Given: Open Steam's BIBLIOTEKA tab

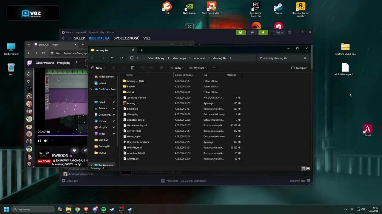Looking at the screenshot, I should click(x=99, y=38).
